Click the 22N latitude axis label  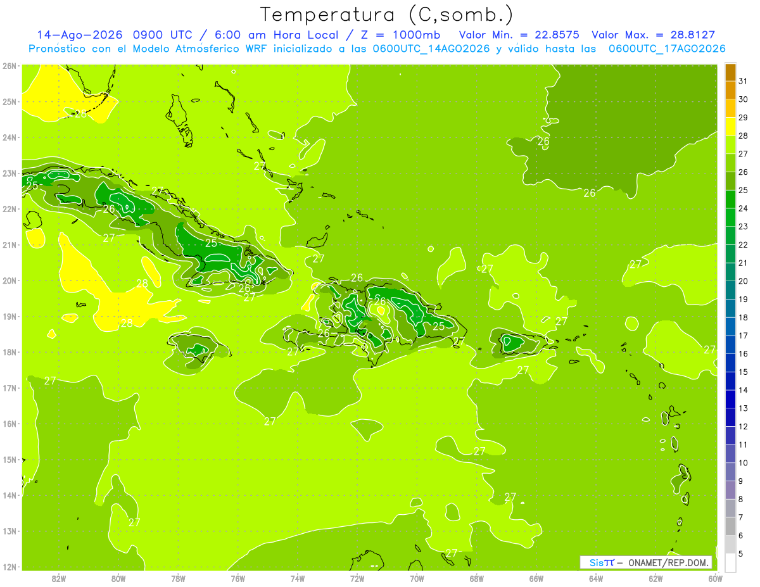click(x=9, y=209)
